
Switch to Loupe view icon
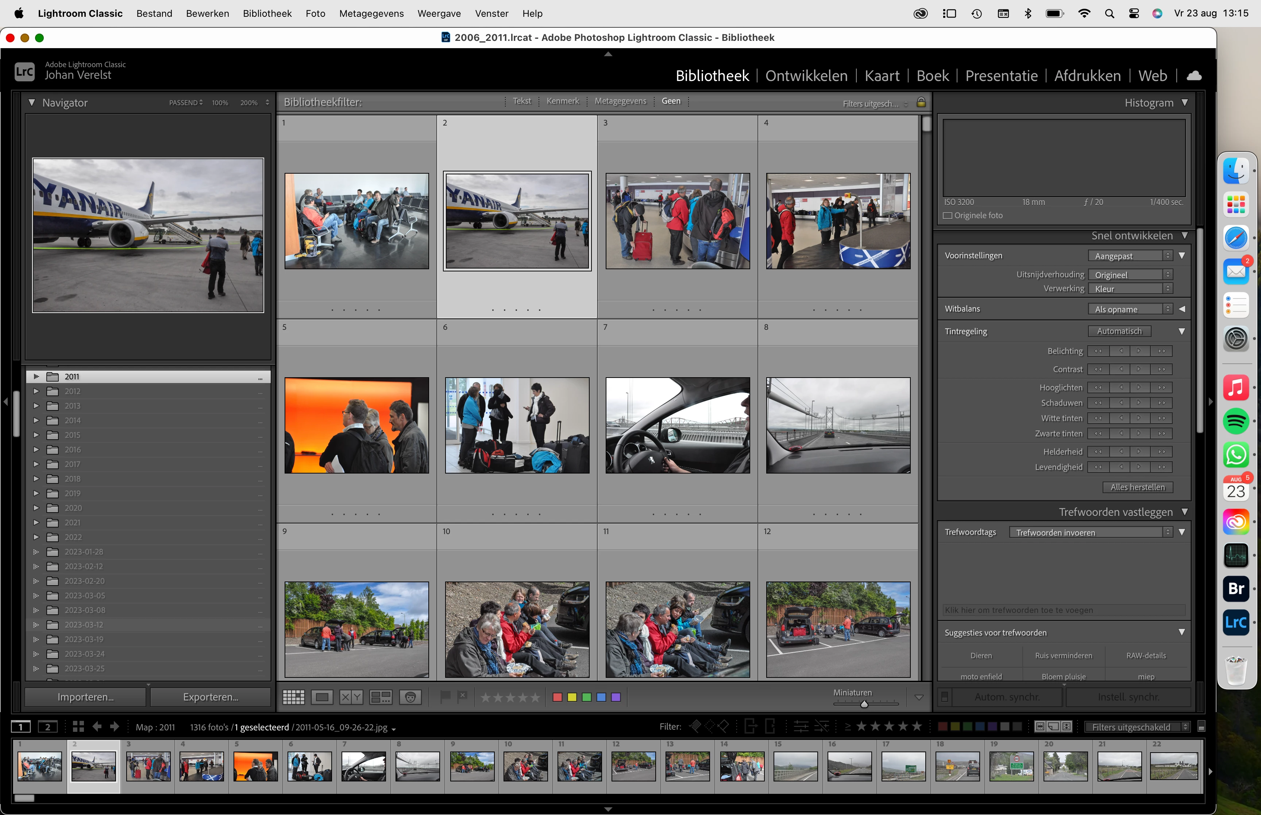pos(322,697)
